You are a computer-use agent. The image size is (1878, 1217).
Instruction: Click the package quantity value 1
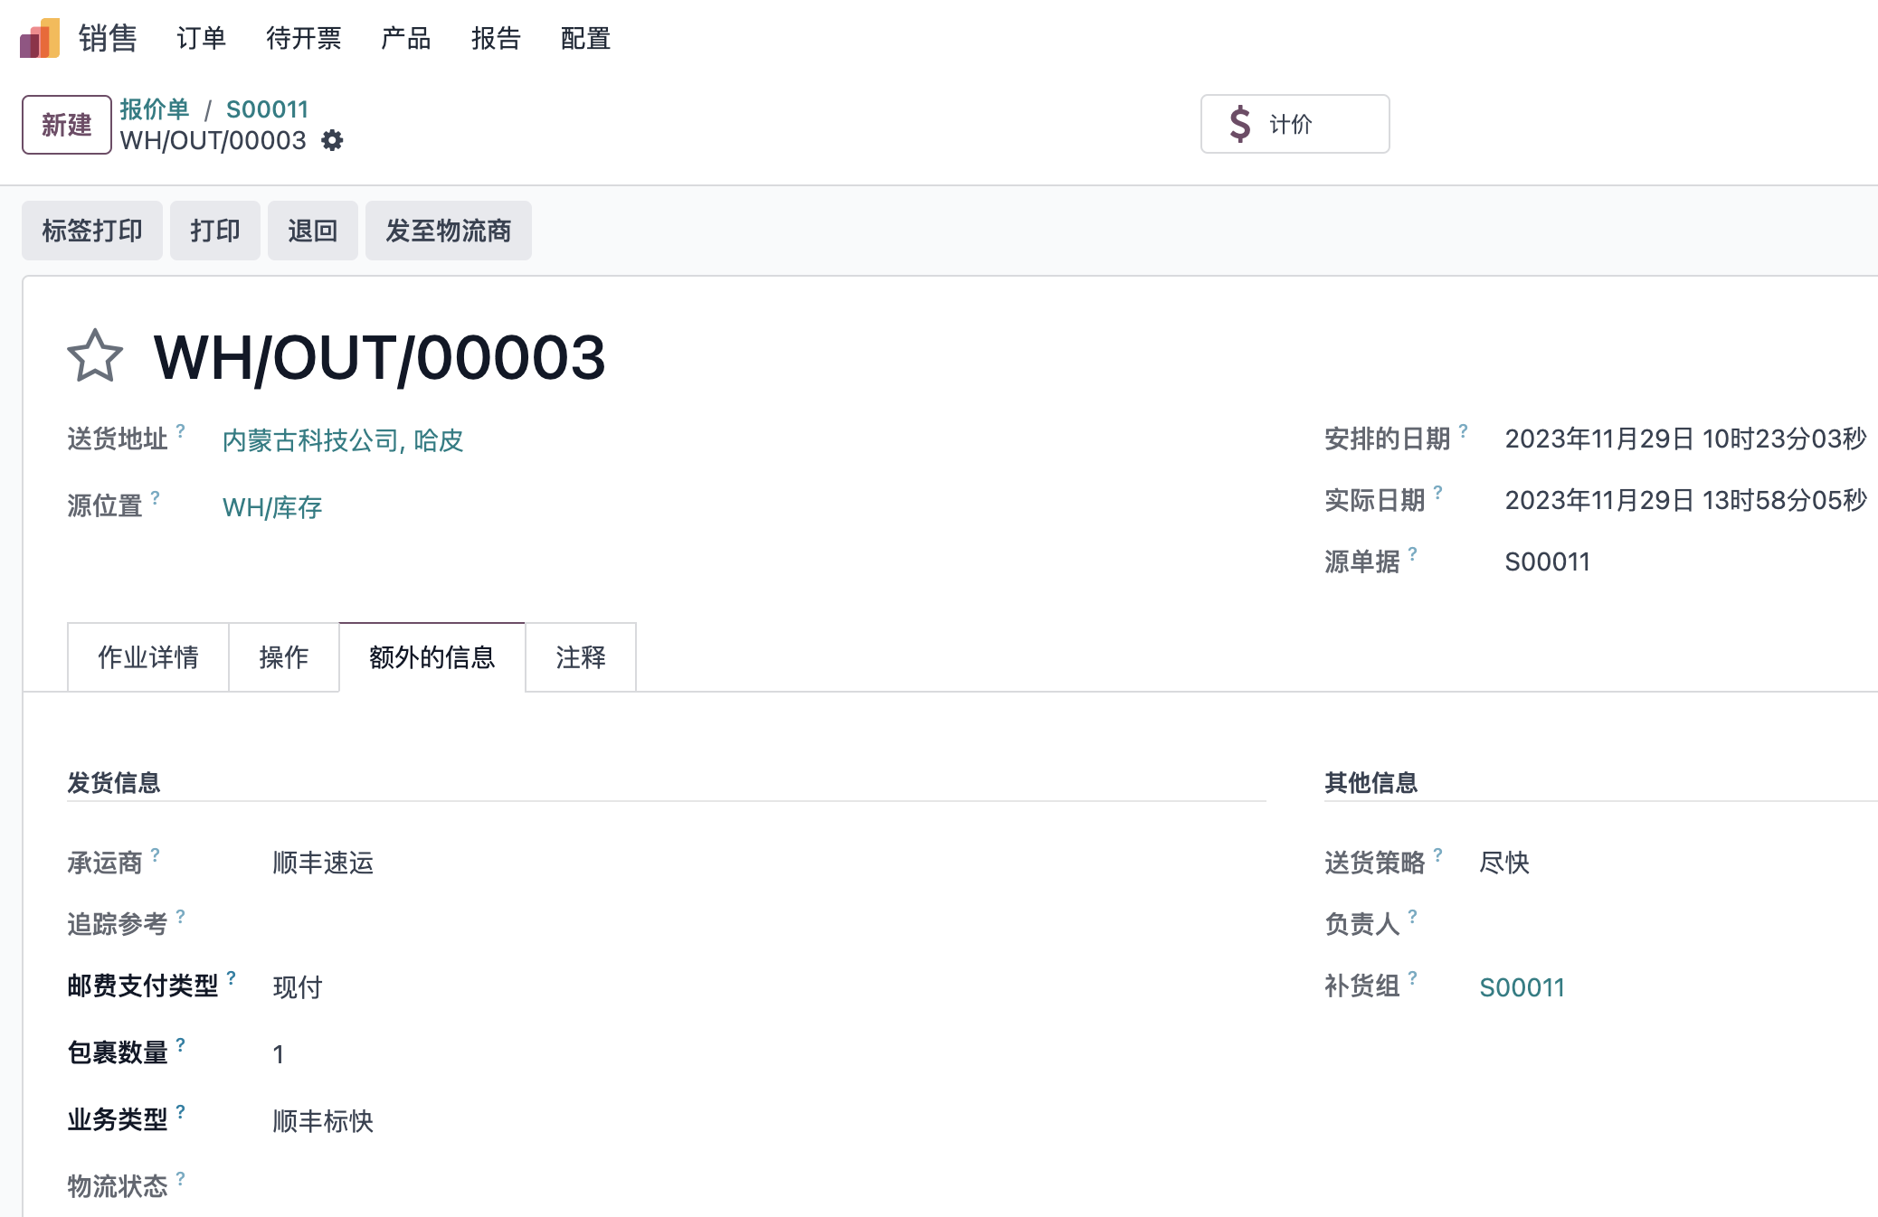pyautogui.click(x=279, y=1054)
